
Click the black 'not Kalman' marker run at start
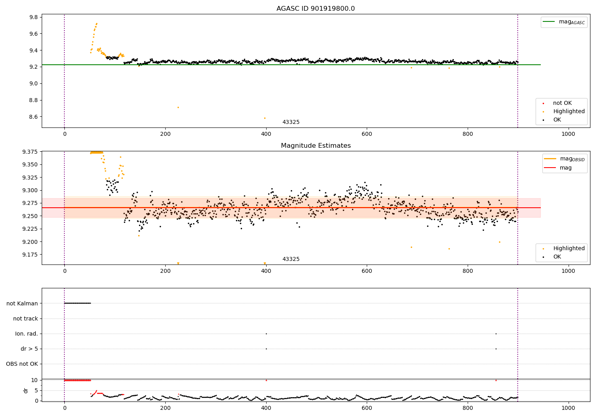coord(77,303)
